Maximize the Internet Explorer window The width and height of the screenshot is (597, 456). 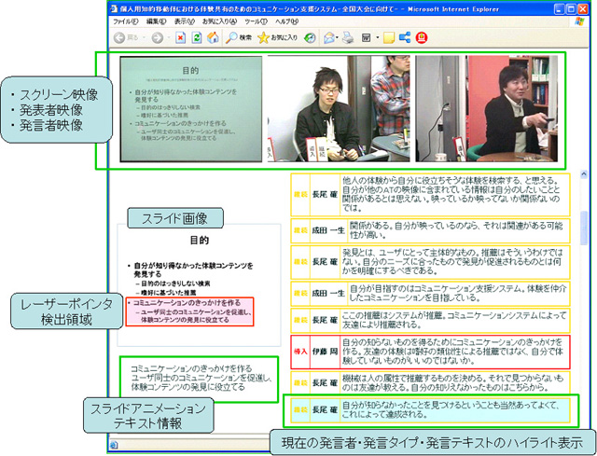coord(571,8)
